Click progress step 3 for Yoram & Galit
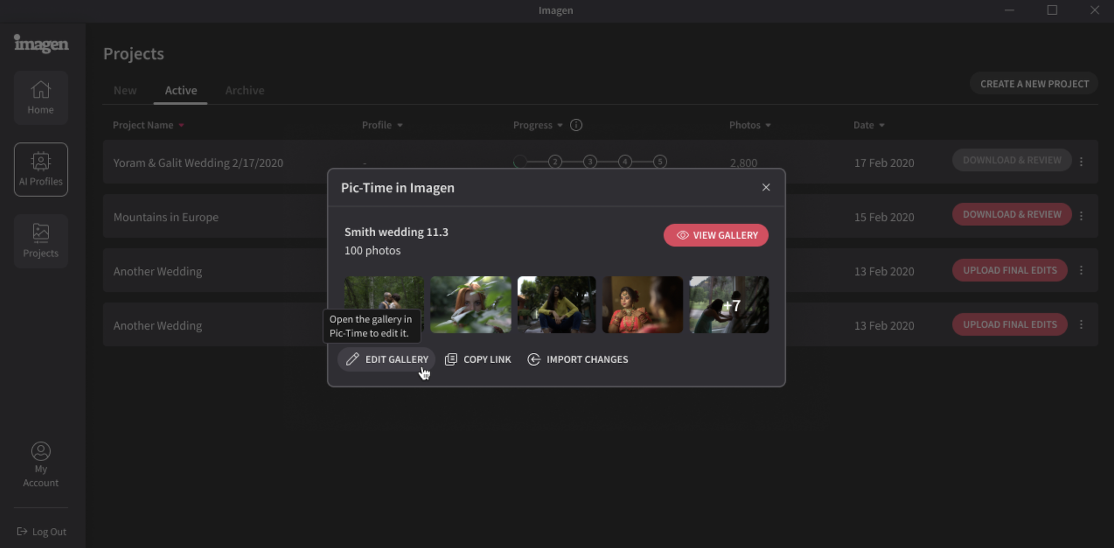 point(590,162)
